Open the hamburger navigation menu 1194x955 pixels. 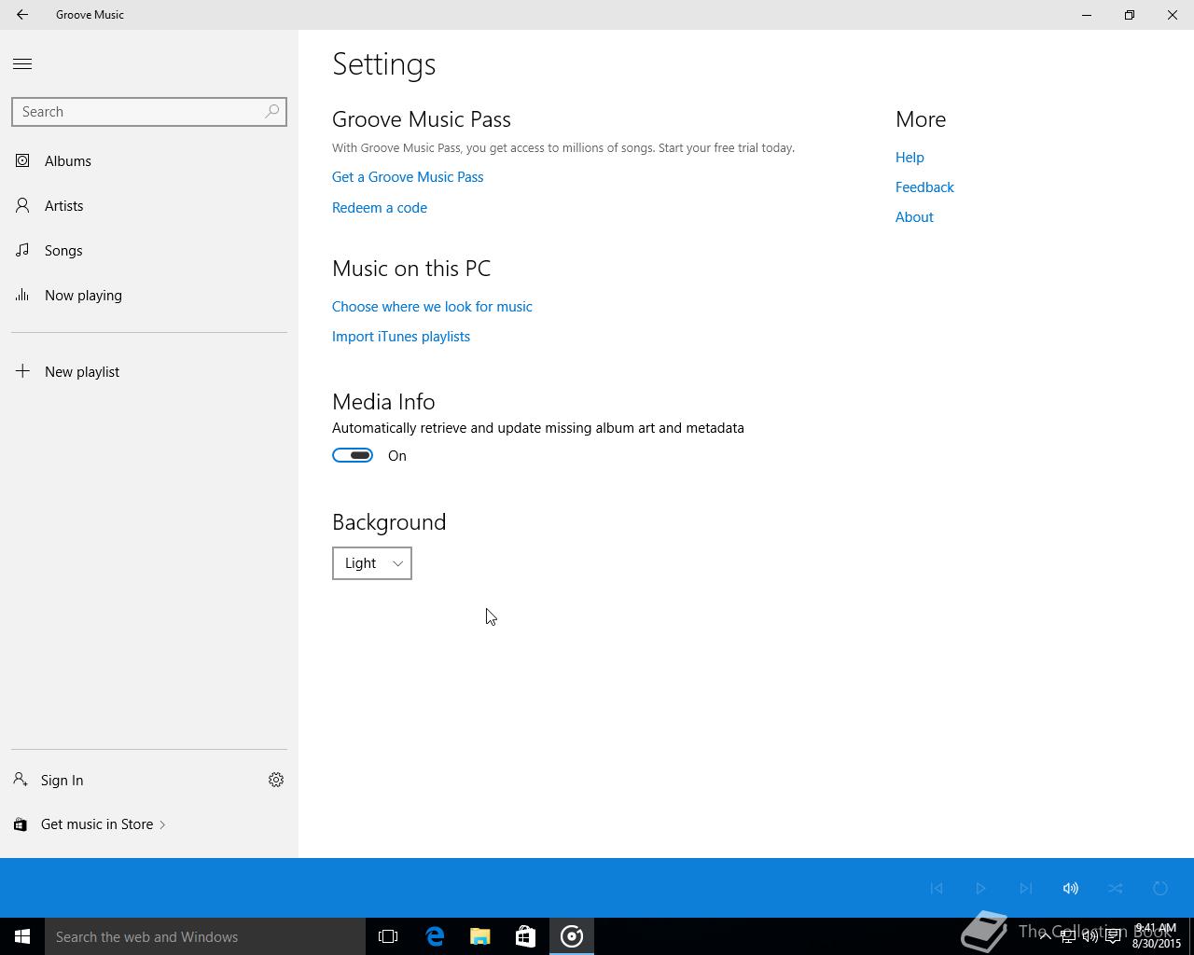22,64
